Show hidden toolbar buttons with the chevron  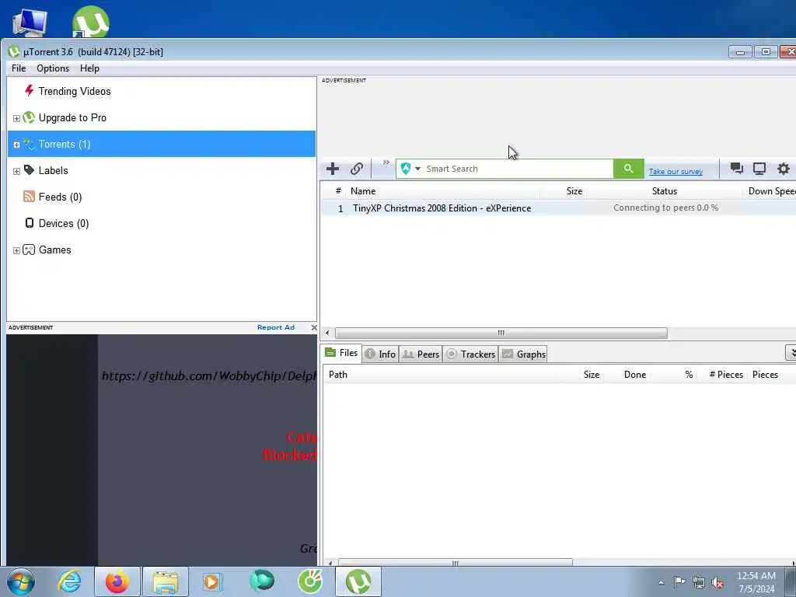click(386, 162)
